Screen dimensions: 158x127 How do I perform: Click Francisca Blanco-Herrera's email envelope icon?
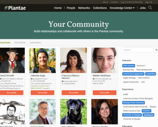(63, 81)
